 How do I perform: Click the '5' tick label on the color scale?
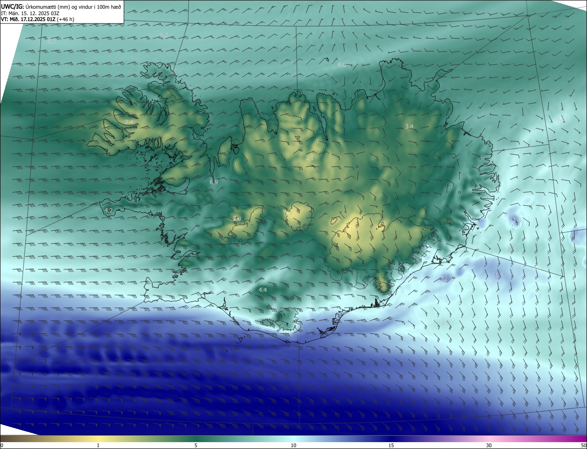pyautogui.click(x=196, y=445)
